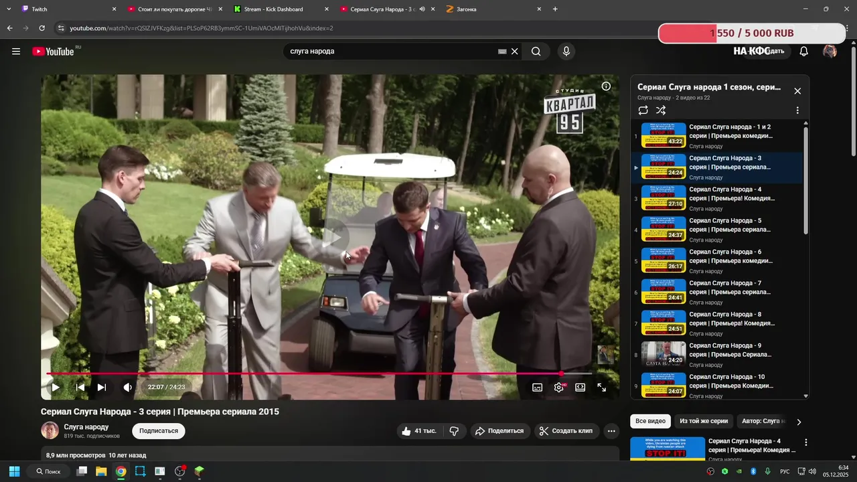Viewport: 857px width, 482px height.
Task: Switch to the Twitch browser tab
Action: 67,9
